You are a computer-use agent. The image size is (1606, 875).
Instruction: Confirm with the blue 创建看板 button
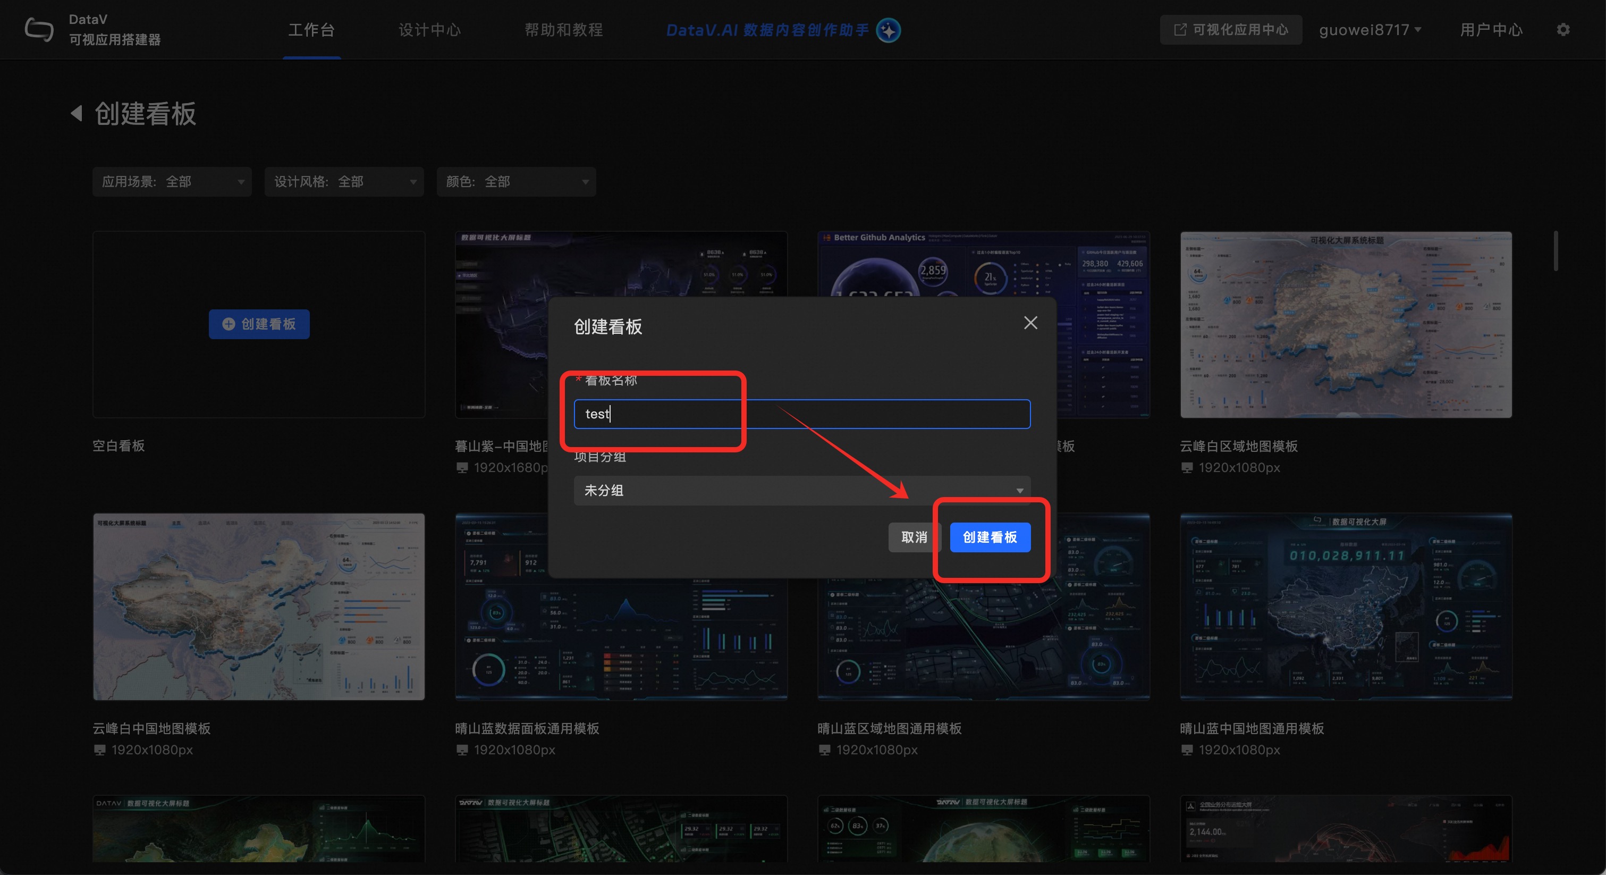[990, 537]
